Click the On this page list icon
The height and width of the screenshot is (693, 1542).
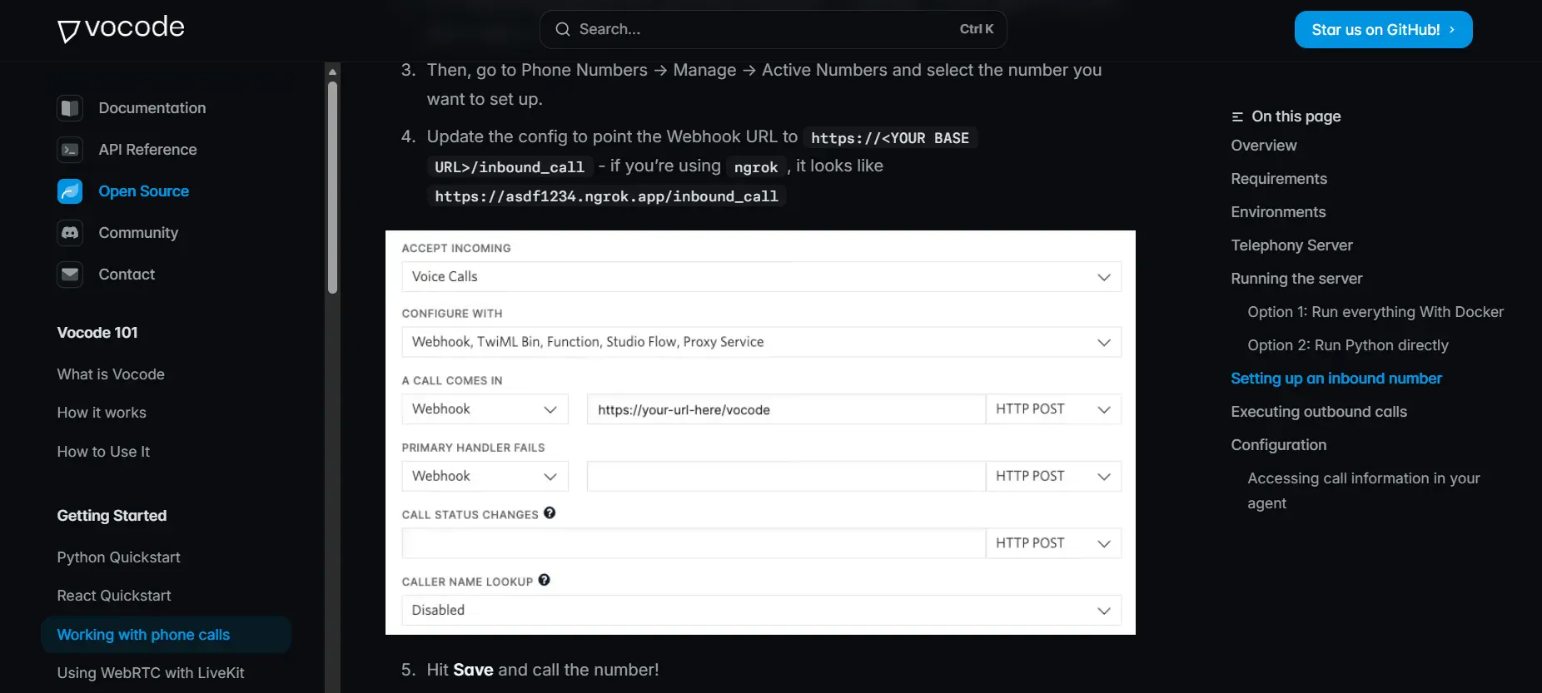tap(1237, 116)
